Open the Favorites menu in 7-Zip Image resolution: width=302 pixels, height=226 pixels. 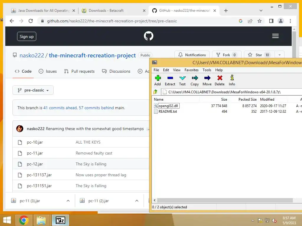coord(191,70)
